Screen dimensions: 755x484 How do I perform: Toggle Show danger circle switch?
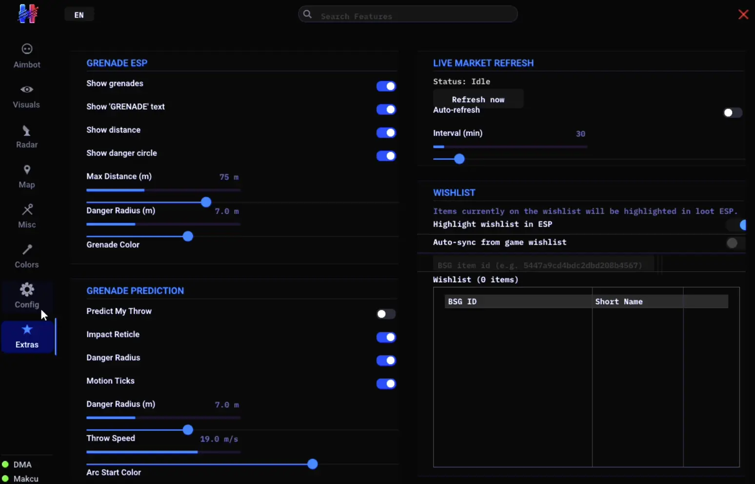(386, 156)
